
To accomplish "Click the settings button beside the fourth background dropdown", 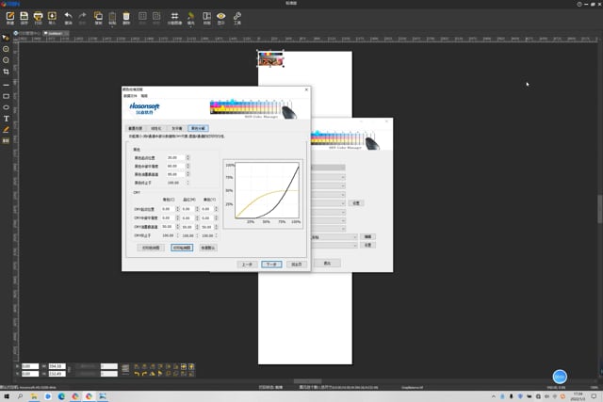I will [x=356, y=203].
